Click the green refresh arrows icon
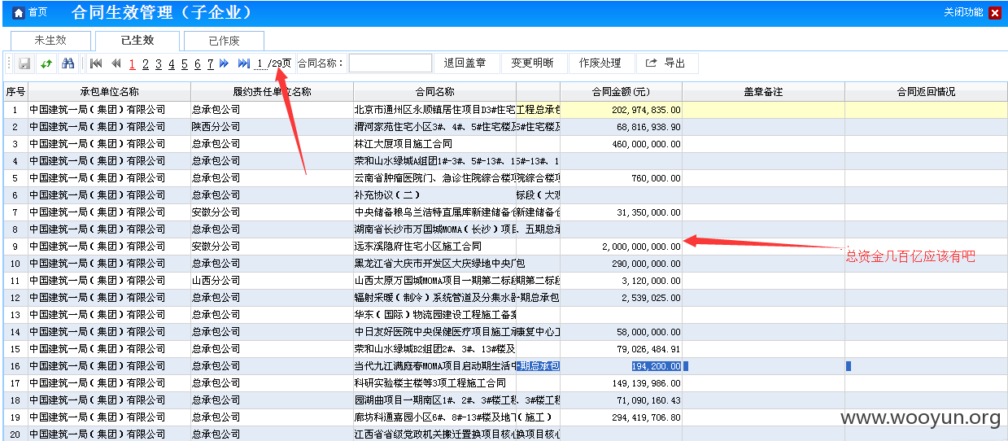Viewport: 1008px width, 441px height. [46, 63]
